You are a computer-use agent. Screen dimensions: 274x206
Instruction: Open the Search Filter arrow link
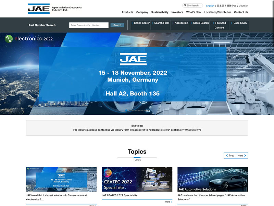point(161,23)
